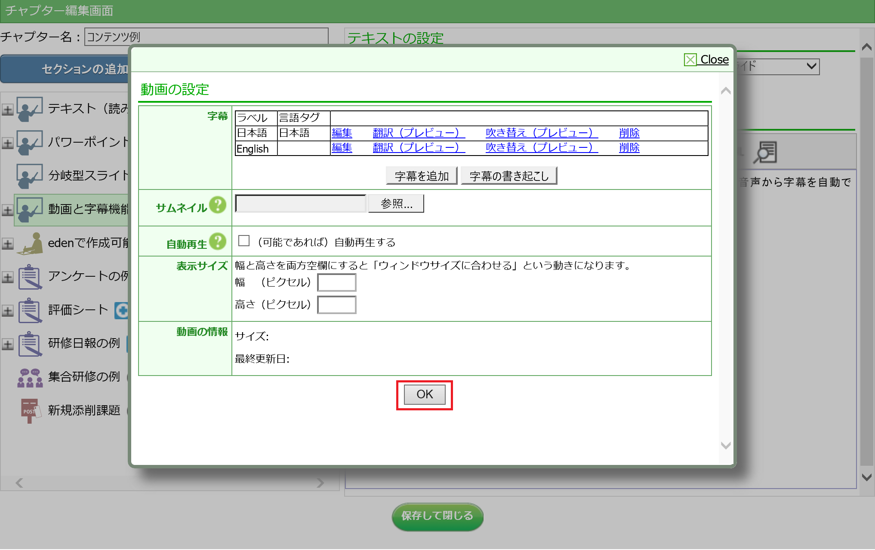Click the 参照... browse button
Viewport: 875px width, 550px height.
396,204
